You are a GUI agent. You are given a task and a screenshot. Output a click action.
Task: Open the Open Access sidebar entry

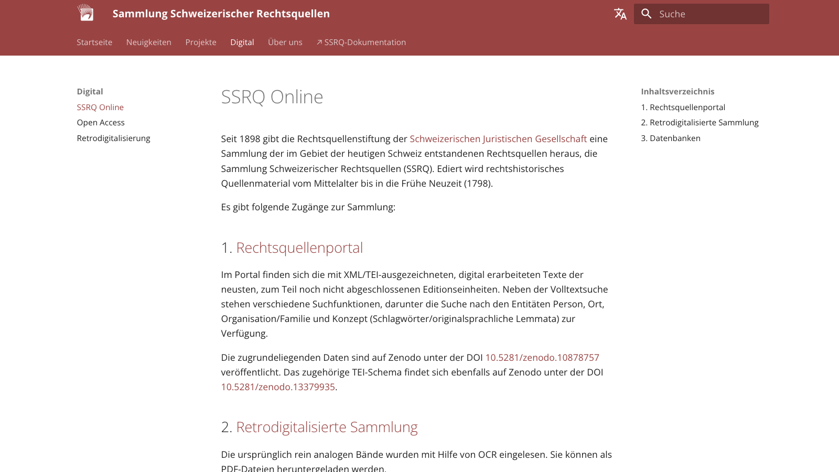pos(101,122)
